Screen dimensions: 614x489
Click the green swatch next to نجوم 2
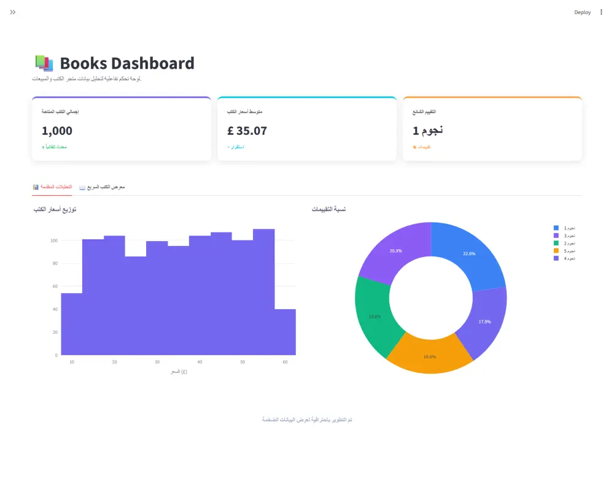click(555, 242)
